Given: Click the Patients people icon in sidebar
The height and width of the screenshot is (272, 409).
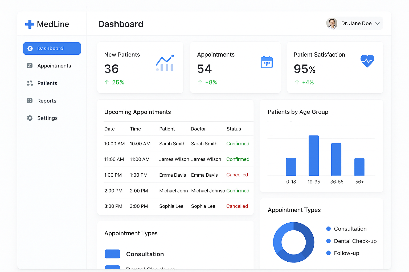Looking at the screenshot, I should [30, 83].
